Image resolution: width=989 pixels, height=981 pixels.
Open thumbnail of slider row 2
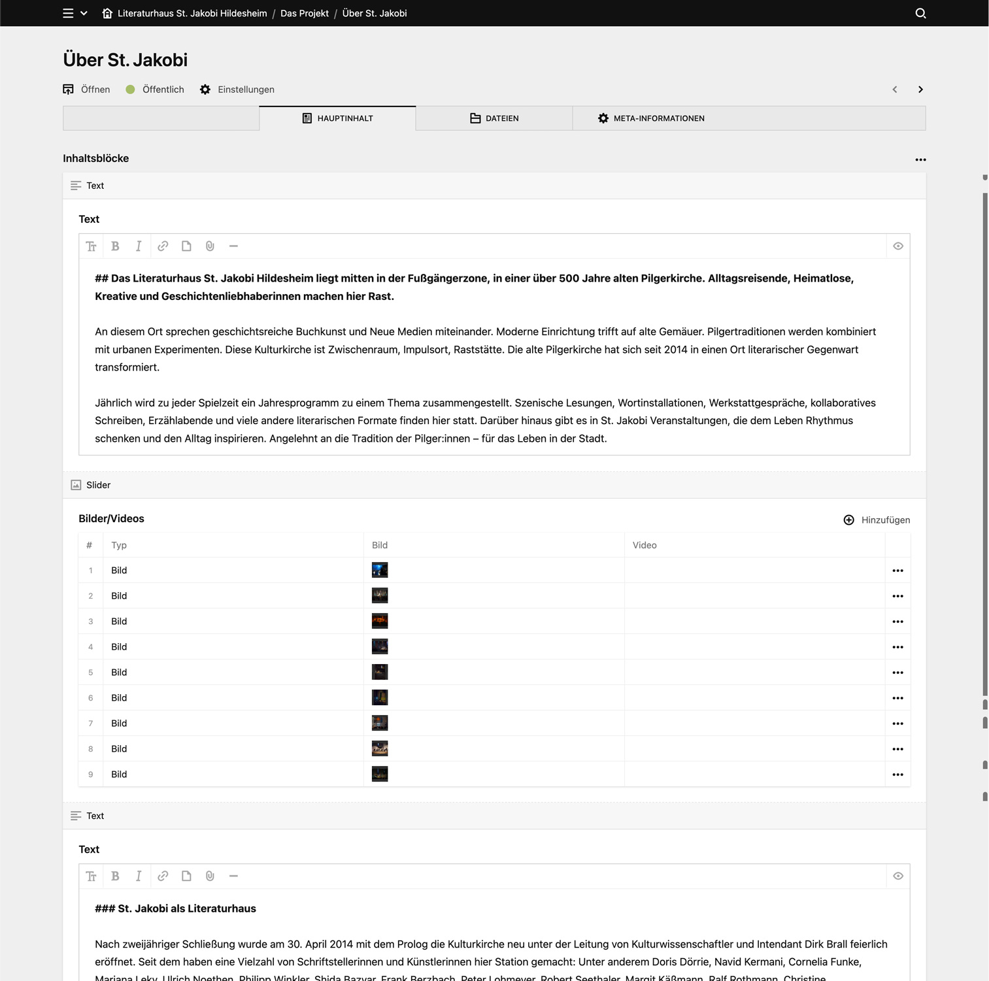tap(380, 595)
